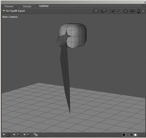
Task: Open the second sphere style dropdown arrow
Action: [14, 135]
